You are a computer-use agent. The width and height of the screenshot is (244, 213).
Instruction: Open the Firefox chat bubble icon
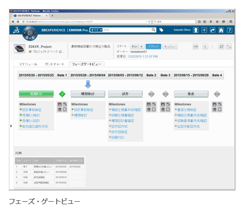(224, 22)
